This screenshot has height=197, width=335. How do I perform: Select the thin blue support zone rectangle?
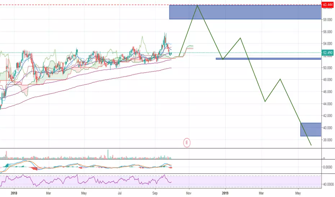269,59
